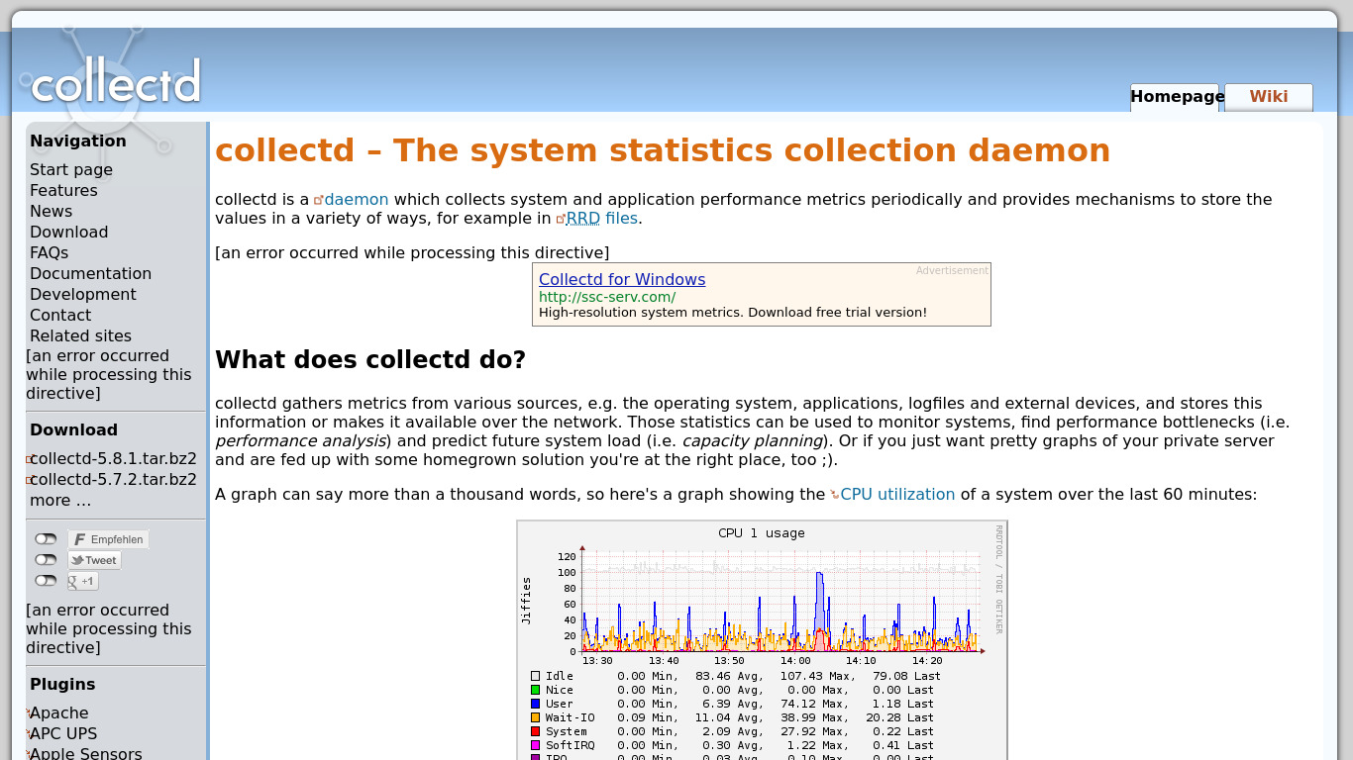
Task: Download collectd-5.8.1.tar.bz2
Action: pos(113,458)
